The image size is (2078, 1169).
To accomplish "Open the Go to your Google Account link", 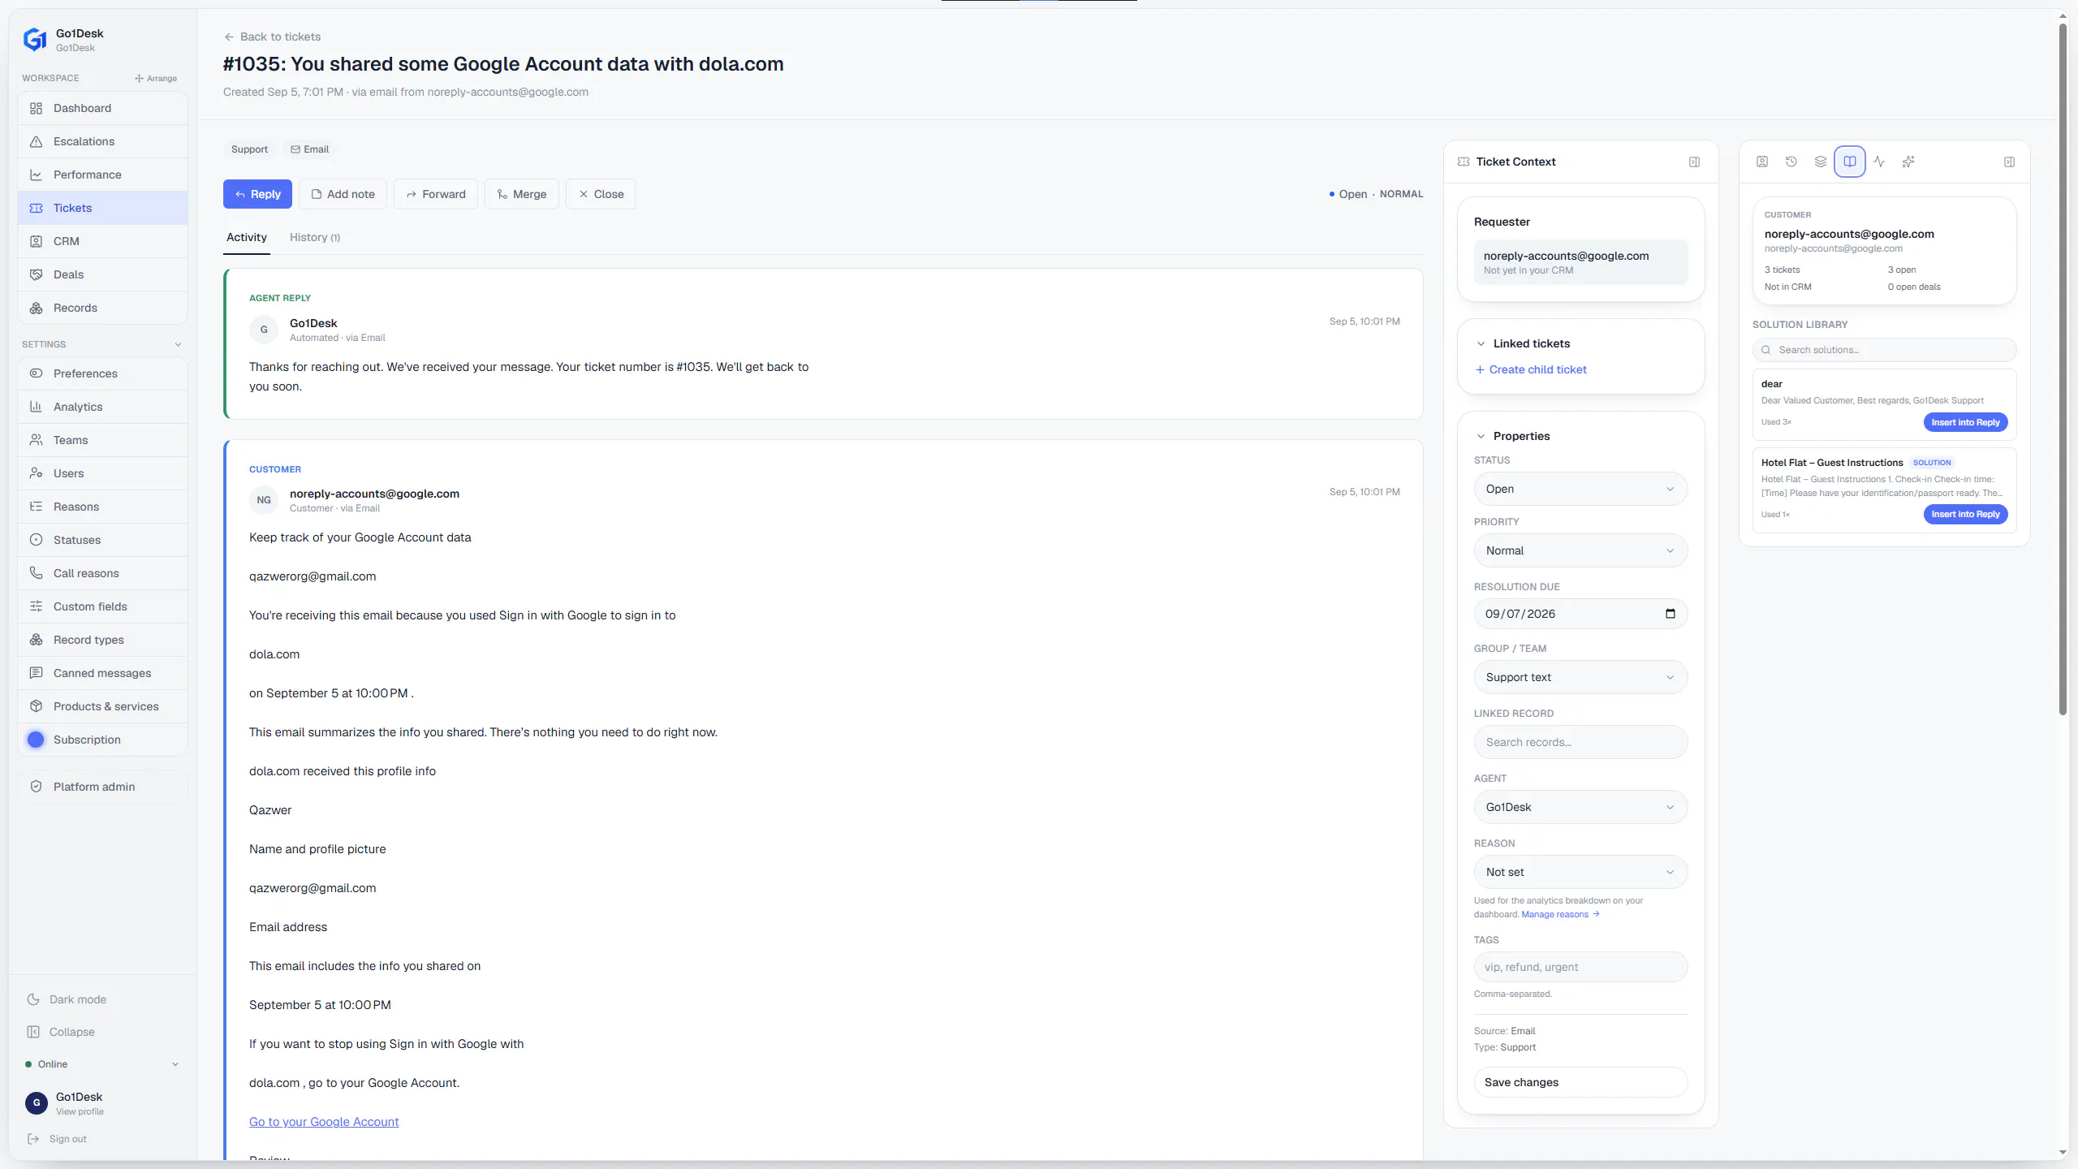I will point(324,1122).
